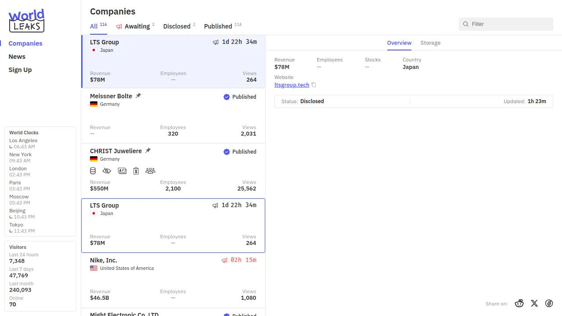Viewport: 562px width, 316px height.
Task: Click the ID card icon on CHRIST Juweliere
Action: (x=122, y=171)
